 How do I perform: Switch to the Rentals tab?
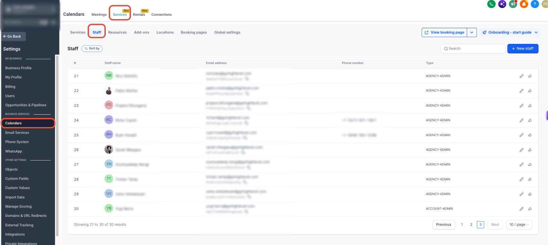click(x=139, y=14)
